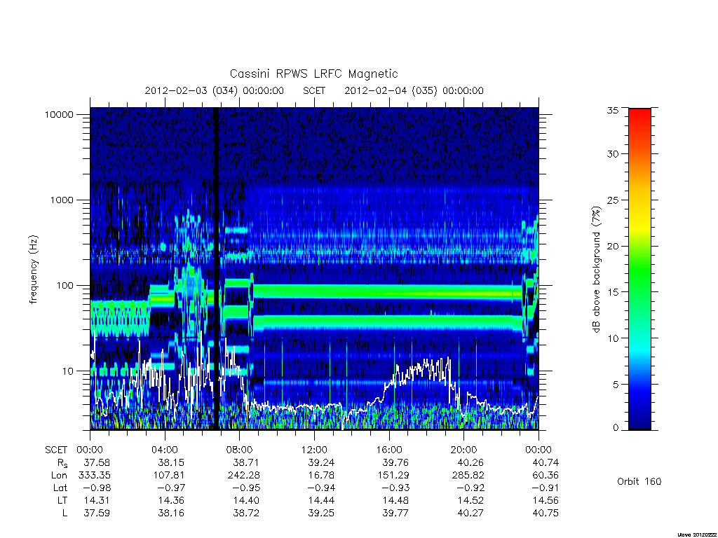Viewport: 718px width, 538px height.
Task: Click the 'SCET' label between the header dates
Action: (314, 90)
